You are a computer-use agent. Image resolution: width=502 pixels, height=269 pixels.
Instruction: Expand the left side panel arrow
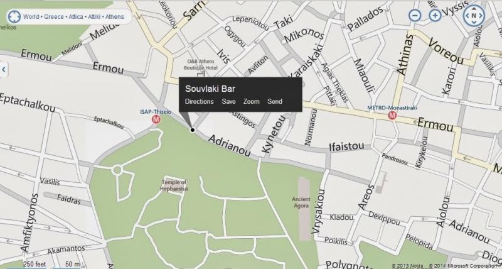click(x=4, y=69)
